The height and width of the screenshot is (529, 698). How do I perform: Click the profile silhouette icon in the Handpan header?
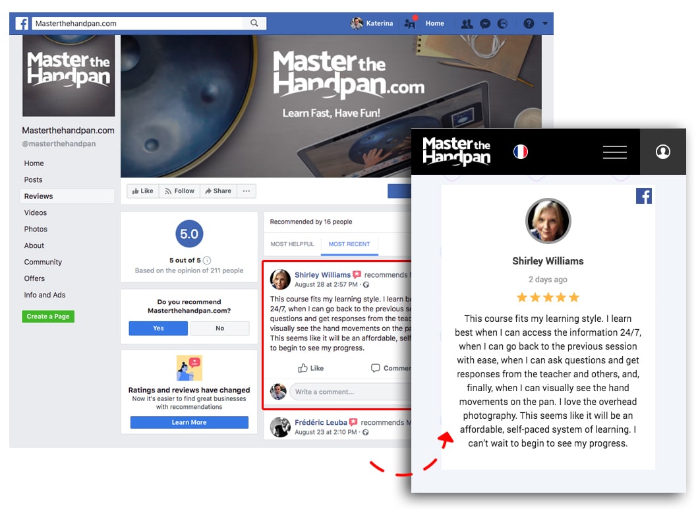pyautogui.click(x=662, y=151)
